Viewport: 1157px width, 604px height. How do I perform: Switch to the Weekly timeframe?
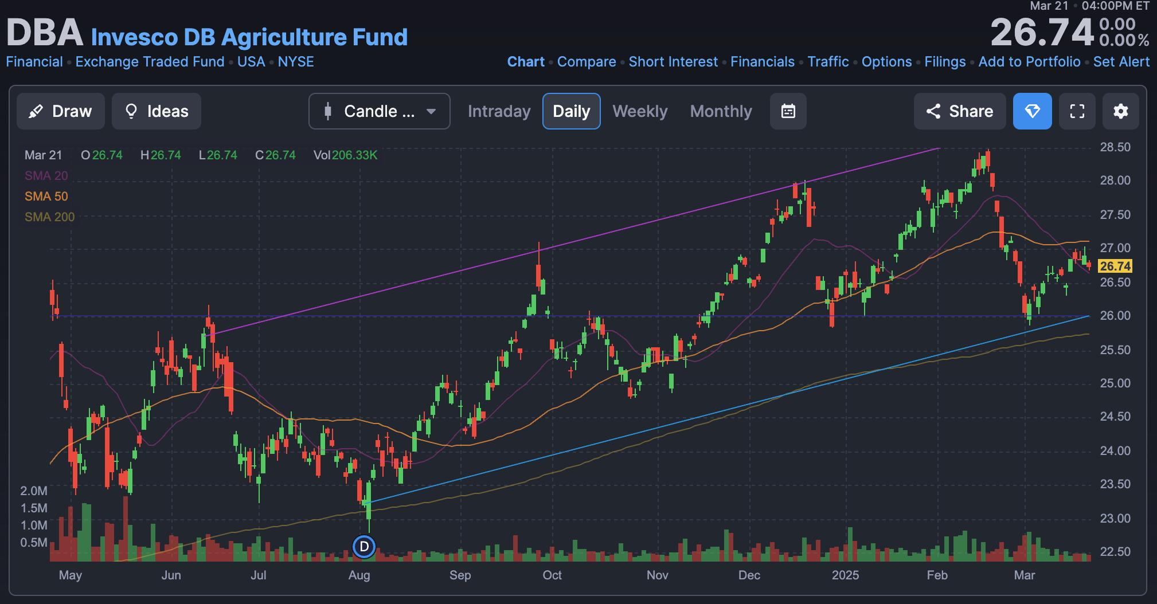pyautogui.click(x=640, y=111)
